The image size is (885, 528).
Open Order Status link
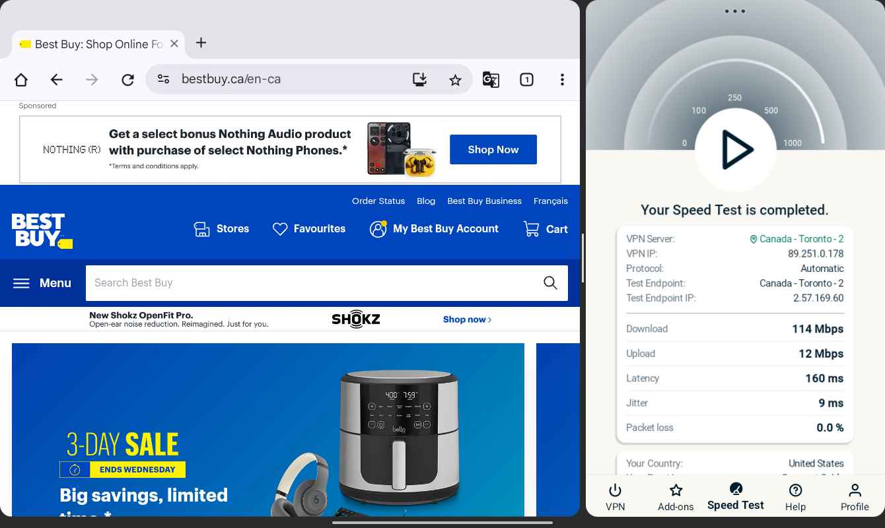click(x=378, y=201)
